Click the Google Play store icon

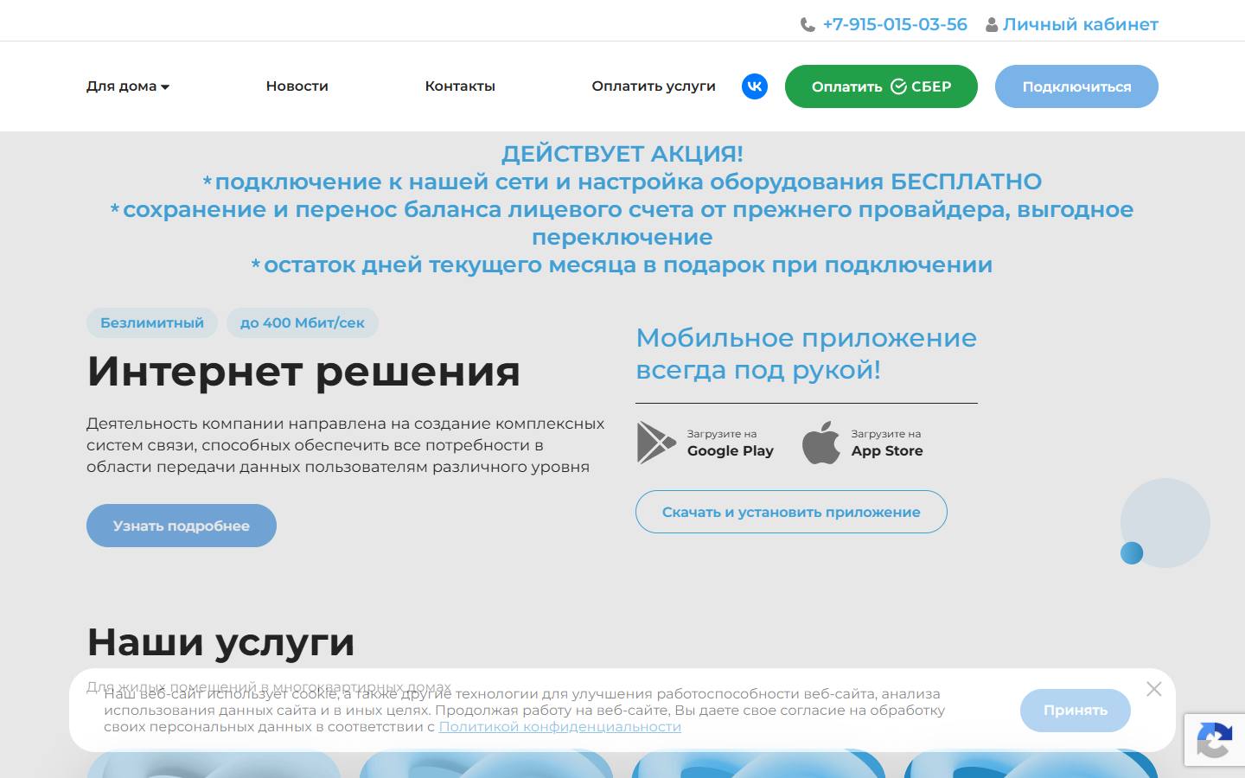(656, 443)
